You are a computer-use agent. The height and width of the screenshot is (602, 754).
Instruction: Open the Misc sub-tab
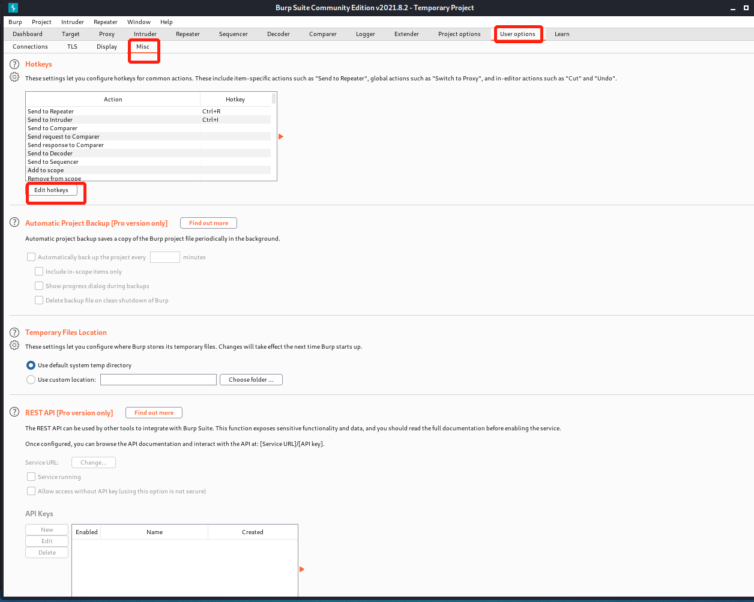(x=143, y=47)
